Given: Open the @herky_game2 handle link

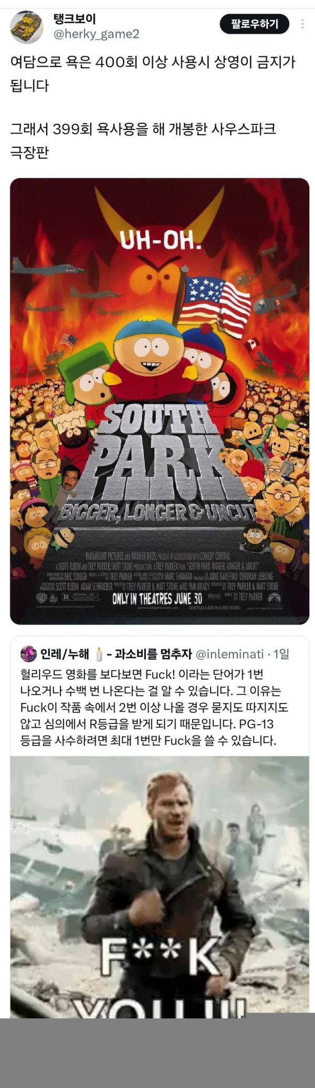Looking at the screenshot, I should point(96,35).
